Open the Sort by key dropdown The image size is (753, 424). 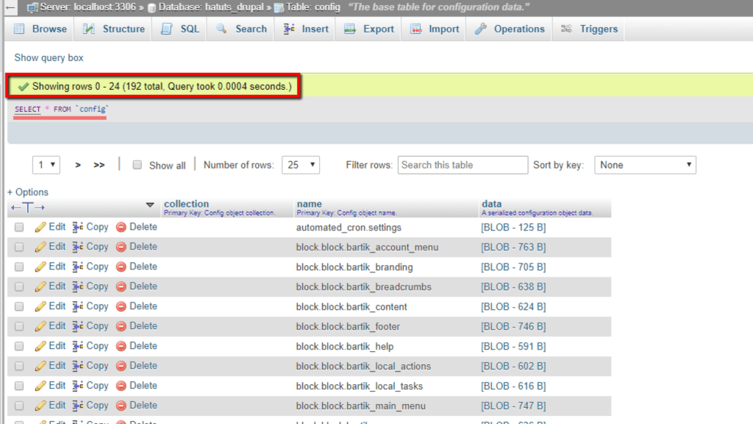(x=645, y=165)
